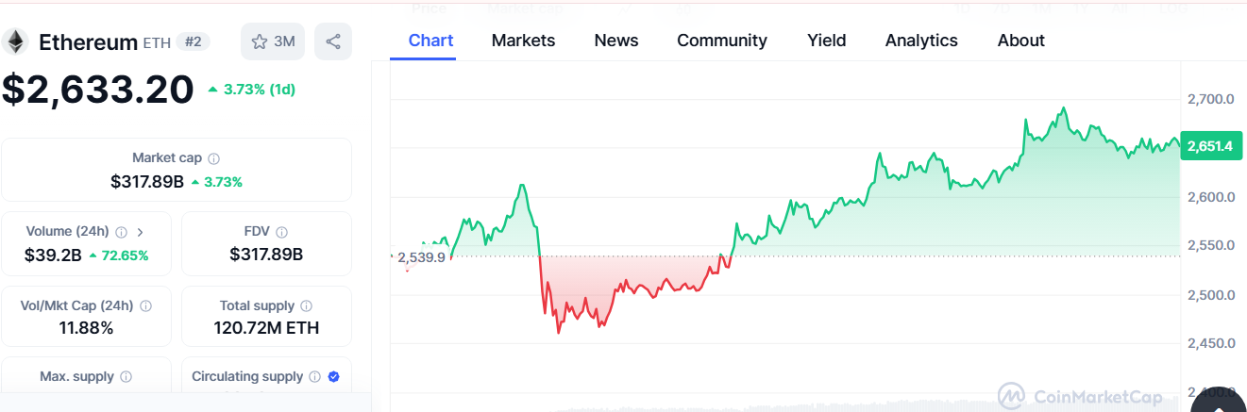Click the FDV info icon
Screen dimensions: 1247x412
282,232
